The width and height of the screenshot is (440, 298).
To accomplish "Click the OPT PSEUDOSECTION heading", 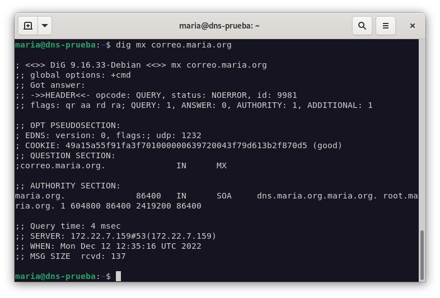I will point(68,125).
